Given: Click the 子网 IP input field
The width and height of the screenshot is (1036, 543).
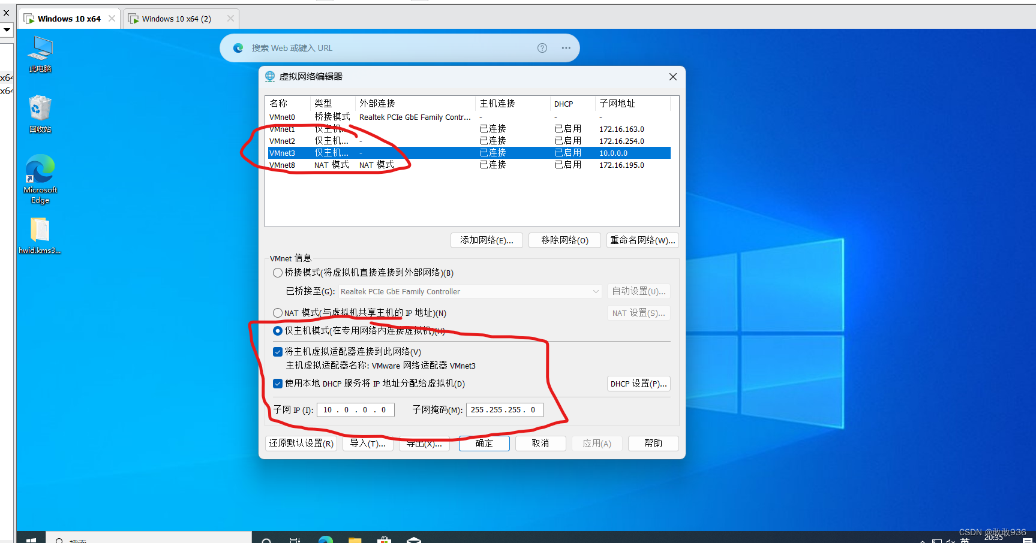Looking at the screenshot, I should pyautogui.click(x=356, y=410).
